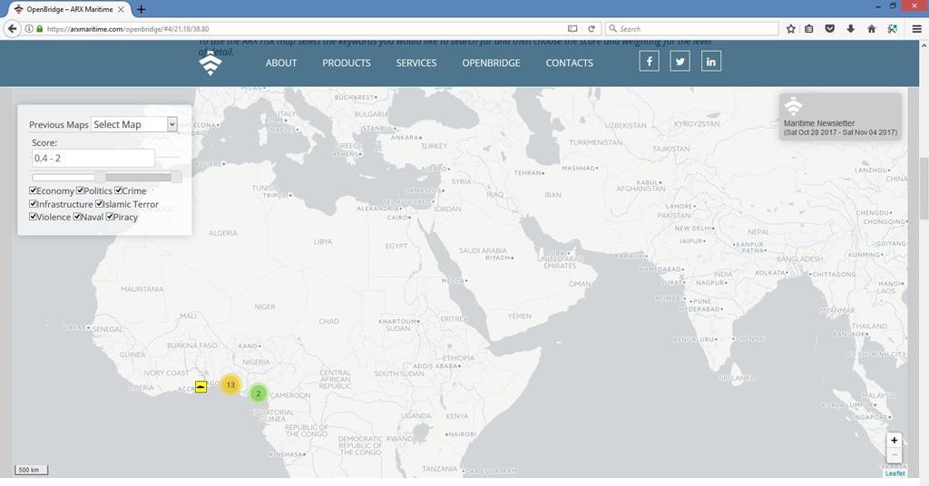Viewport: 929px width, 486px height.
Task: Uncheck the Islamic Terror checkbox
Action: click(x=100, y=204)
